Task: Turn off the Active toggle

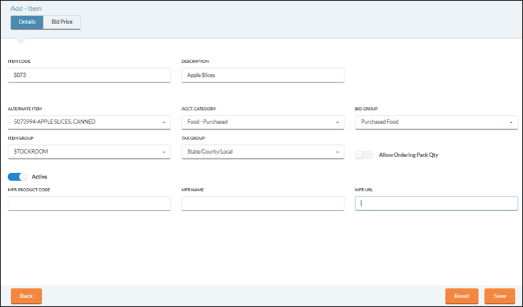Action: tap(17, 177)
